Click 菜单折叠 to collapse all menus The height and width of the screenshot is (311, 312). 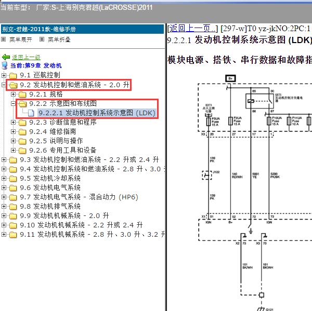(x=59, y=39)
